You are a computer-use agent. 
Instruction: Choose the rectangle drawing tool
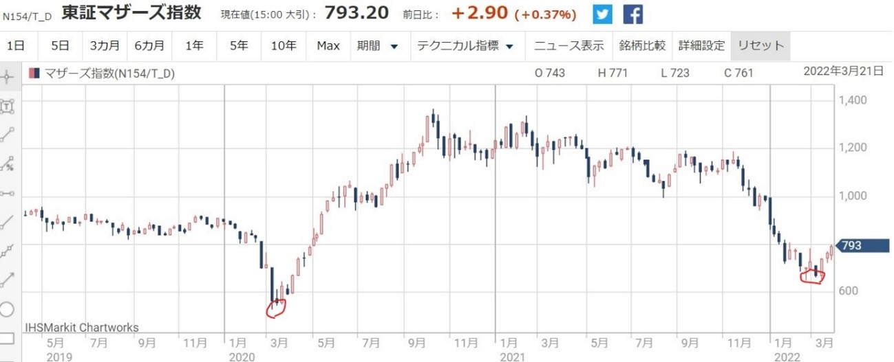click(7, 338)
